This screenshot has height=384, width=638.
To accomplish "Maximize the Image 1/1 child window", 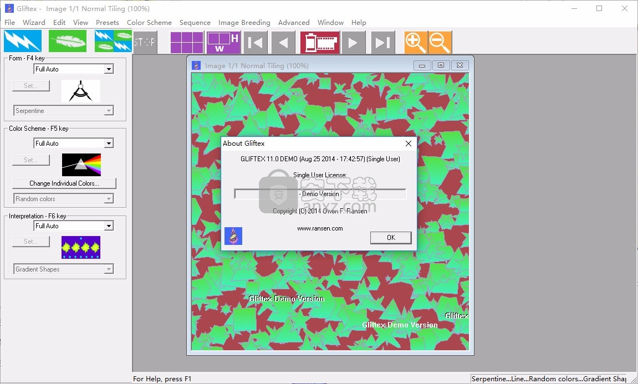I will [441, 65].
